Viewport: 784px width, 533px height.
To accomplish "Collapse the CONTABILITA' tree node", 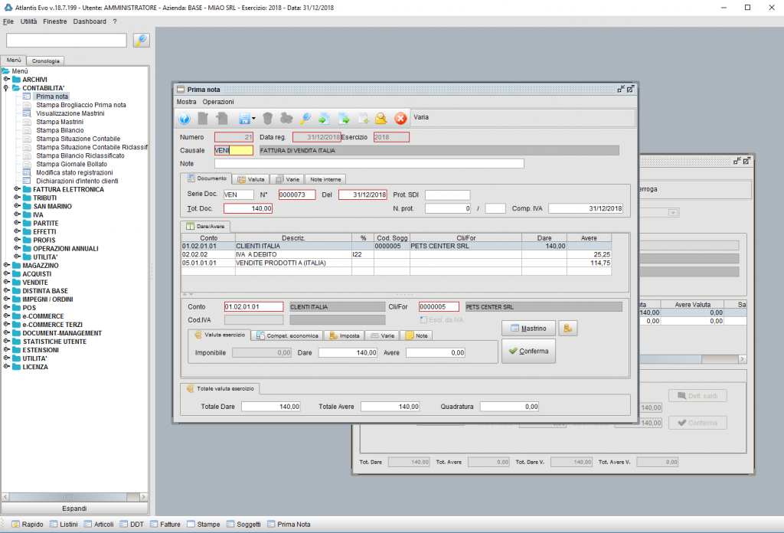I will coord(7,88).
